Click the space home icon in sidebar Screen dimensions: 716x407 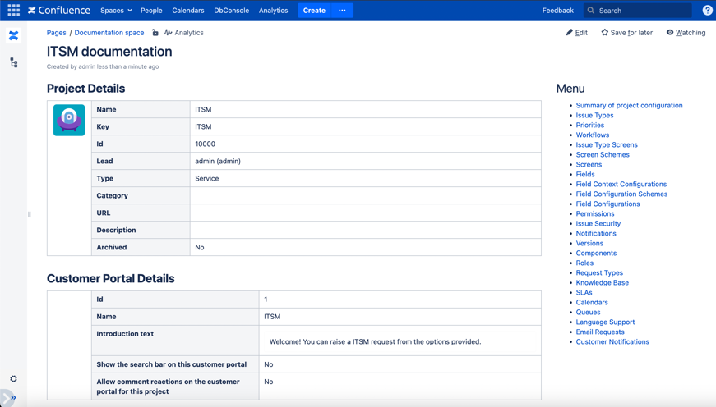(14, 35)
